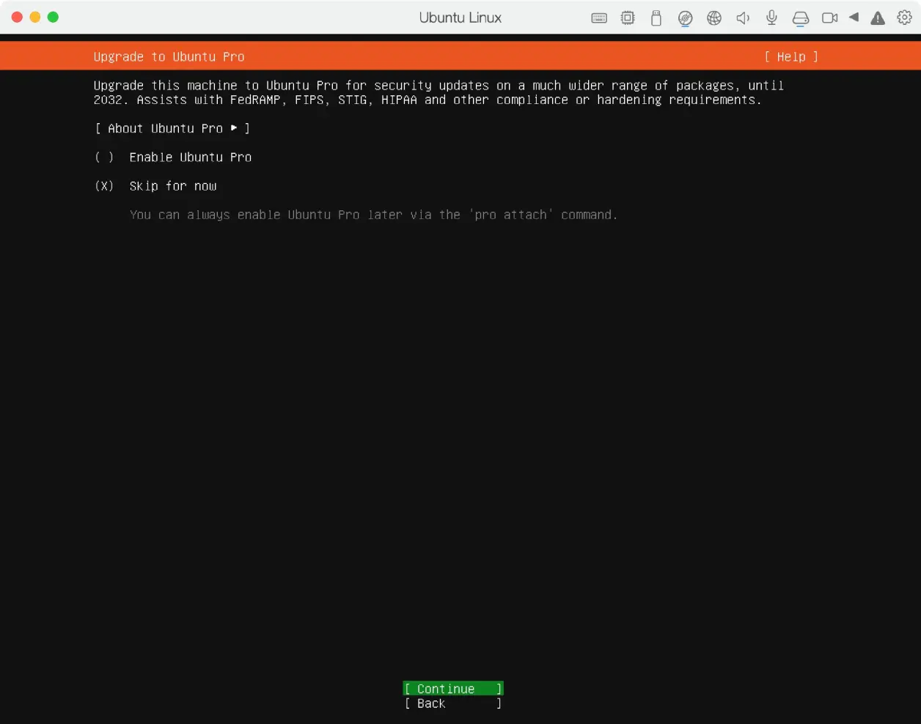Screen dimensions: 921x724
Task: Click the Back button
Action: pos(453,703)
